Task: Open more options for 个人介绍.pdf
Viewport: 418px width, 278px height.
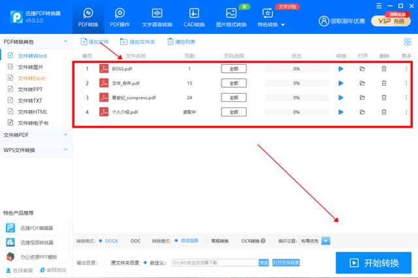Action: (406, 112)
